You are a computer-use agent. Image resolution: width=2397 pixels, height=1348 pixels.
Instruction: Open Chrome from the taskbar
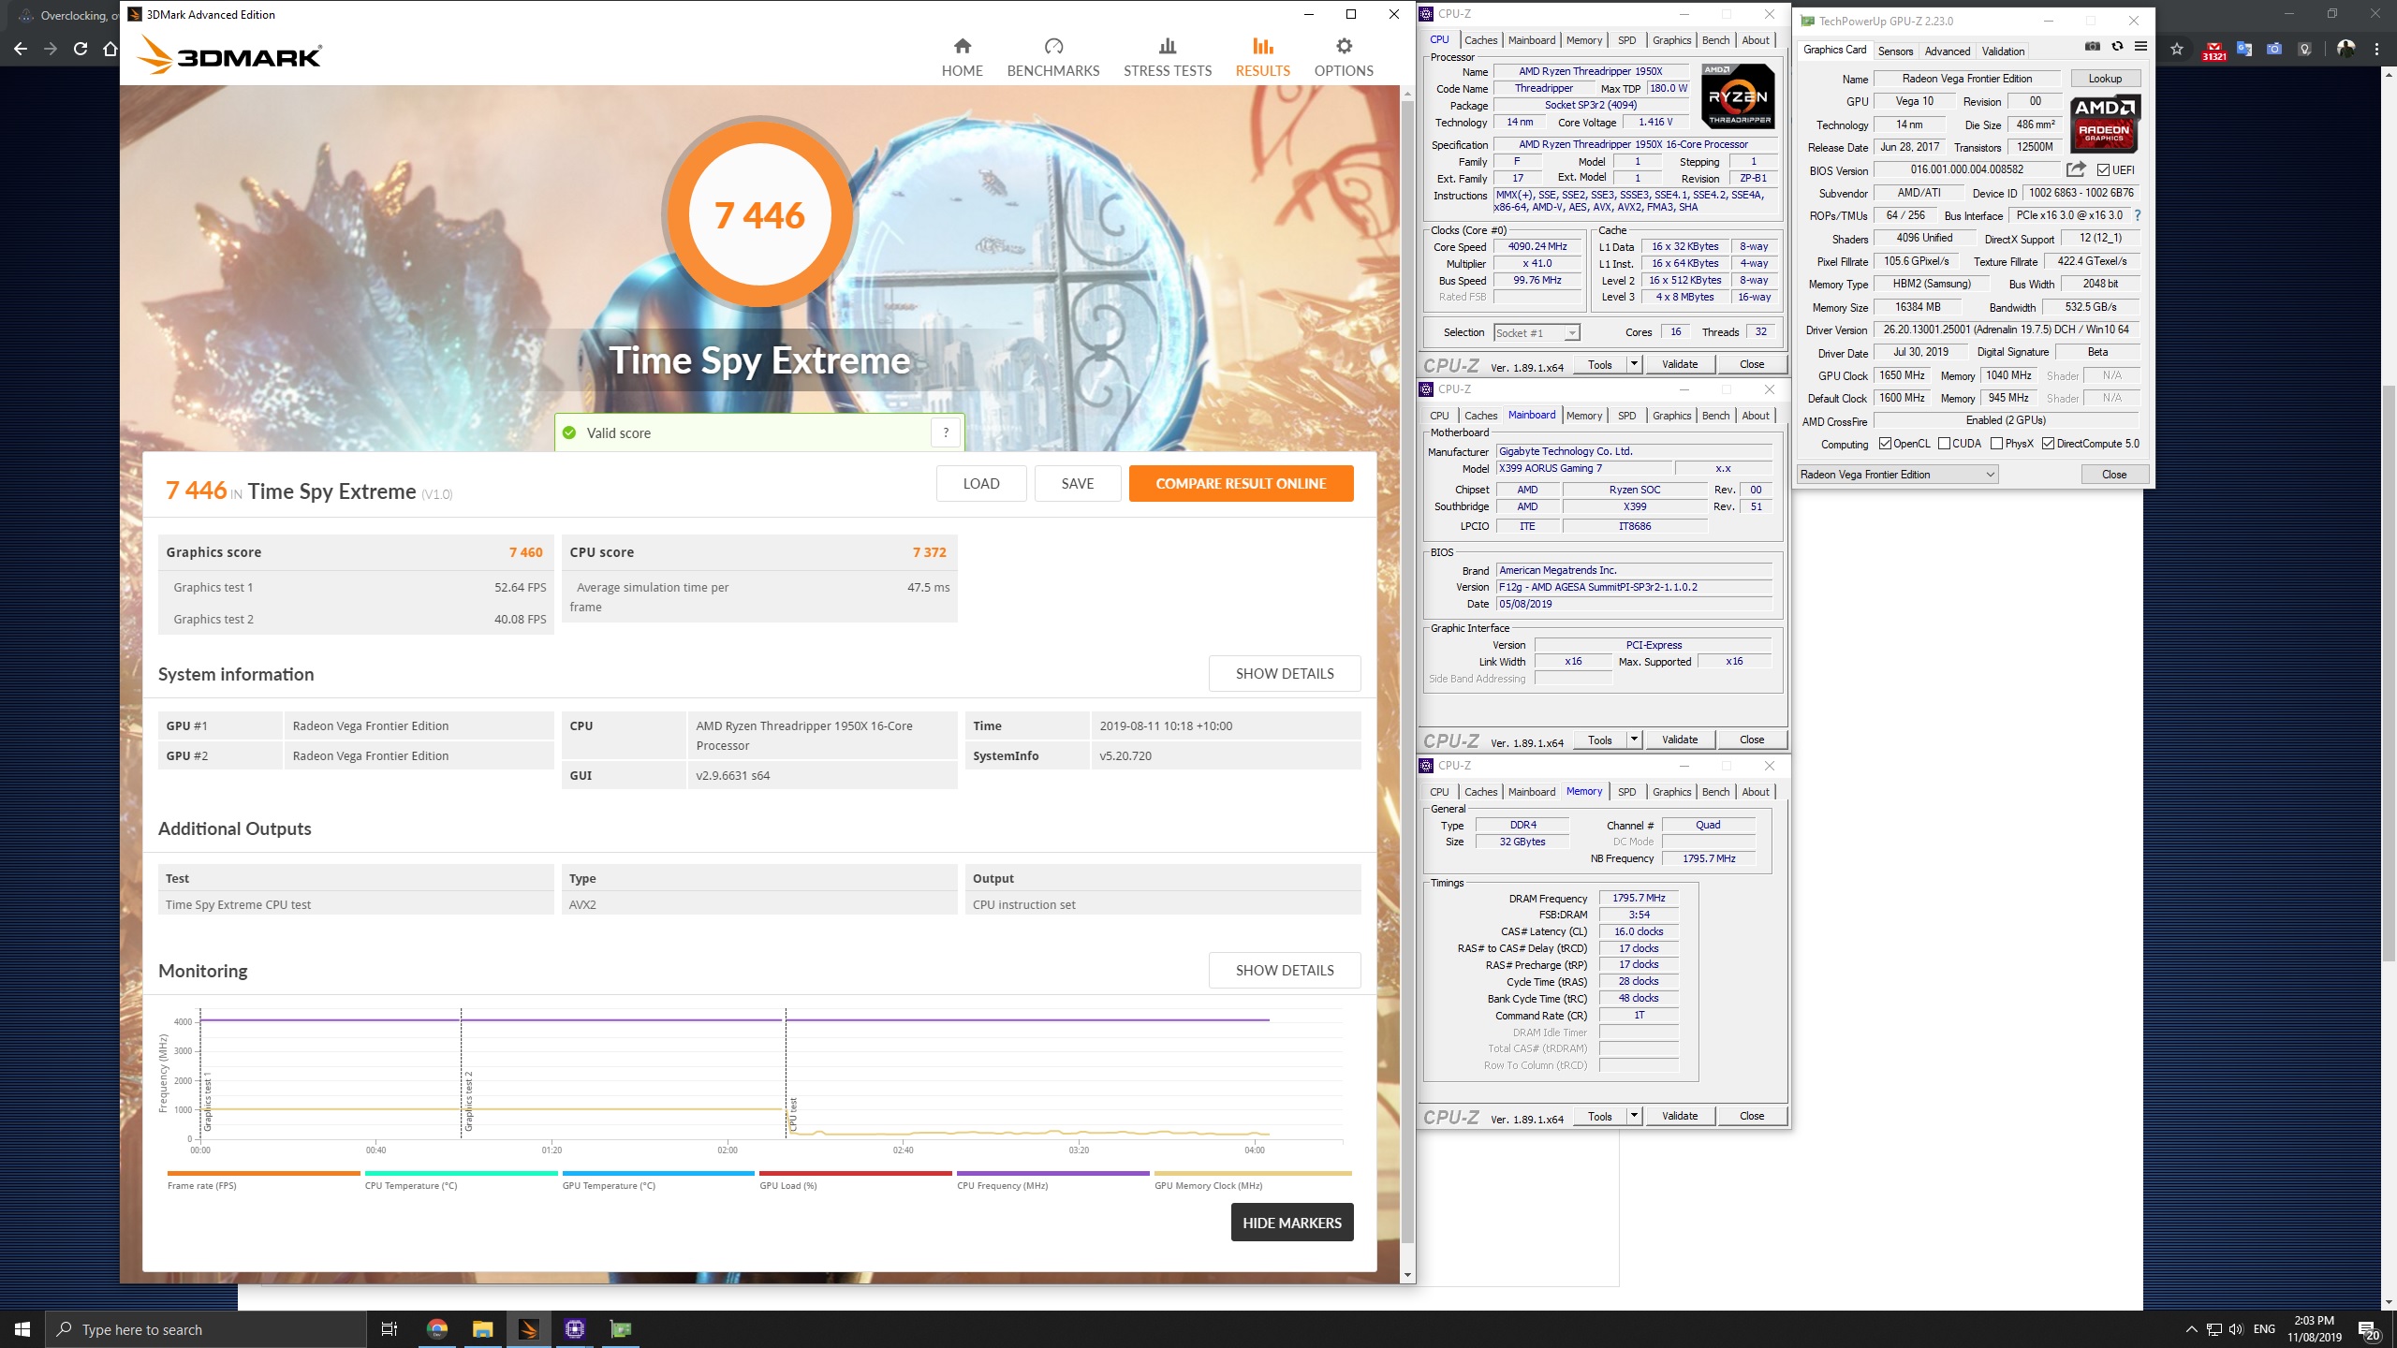(x=436, y=1328)
